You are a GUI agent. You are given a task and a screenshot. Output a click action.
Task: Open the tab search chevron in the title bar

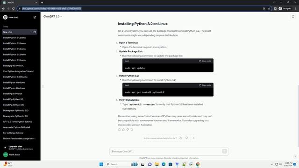[274, 2]
